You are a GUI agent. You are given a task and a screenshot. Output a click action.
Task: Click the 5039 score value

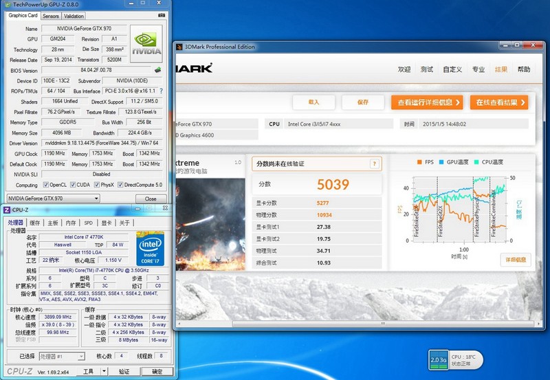tap(333, 184)
